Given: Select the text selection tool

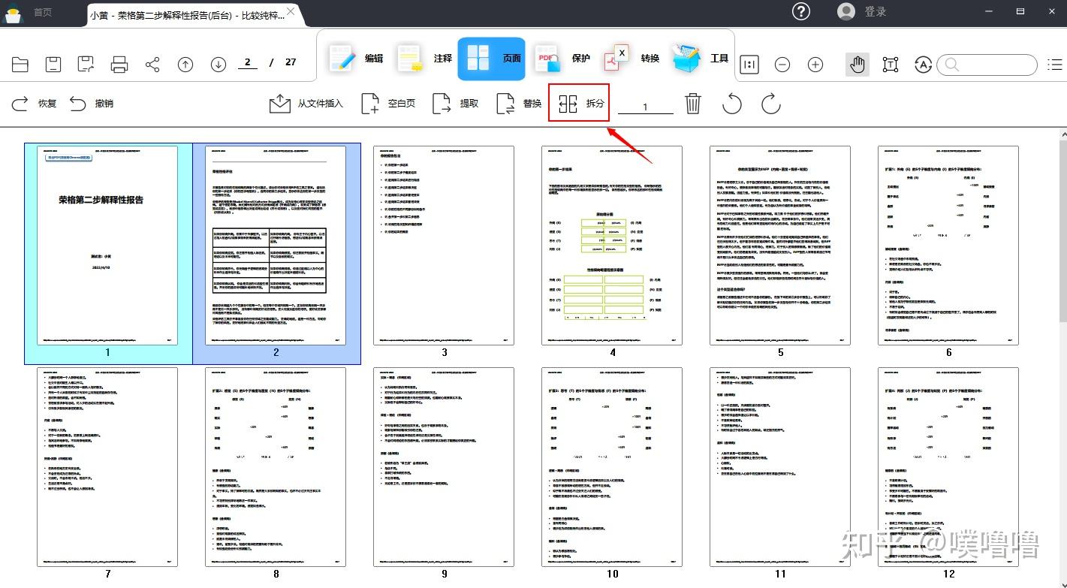Looking at the screenshot, I should click(x=891, y=65).
